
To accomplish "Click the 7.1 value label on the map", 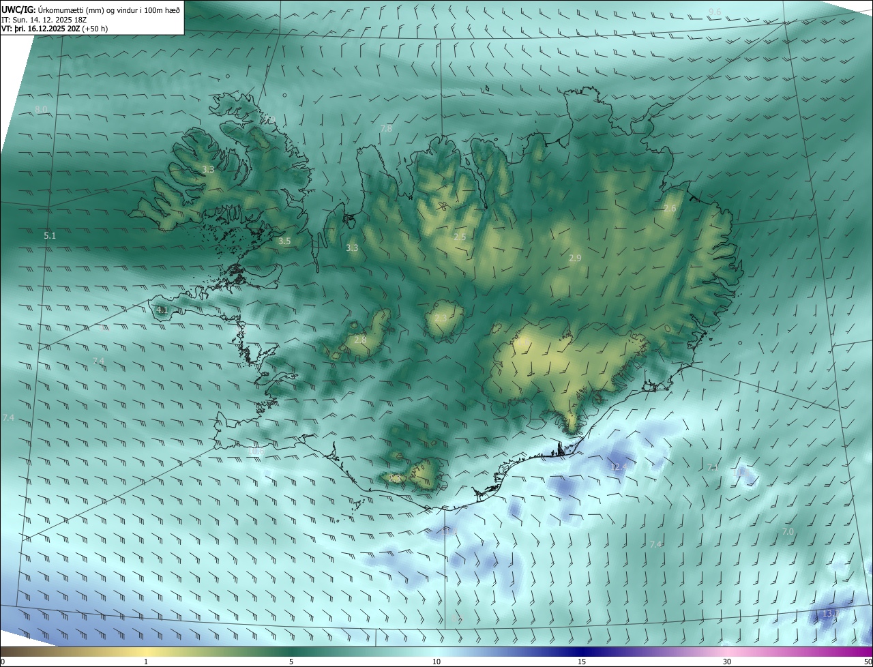I will tap(712, 467).
